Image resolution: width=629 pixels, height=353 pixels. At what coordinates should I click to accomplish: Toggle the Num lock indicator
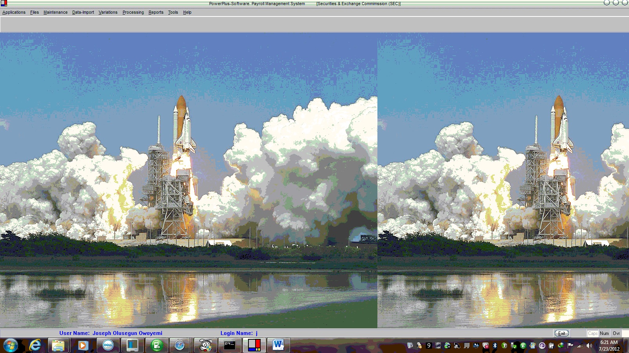tap(604, 333)
